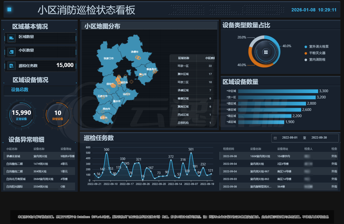
Task: Click the 区域名称 column header
Action: [x=183, y=58]
